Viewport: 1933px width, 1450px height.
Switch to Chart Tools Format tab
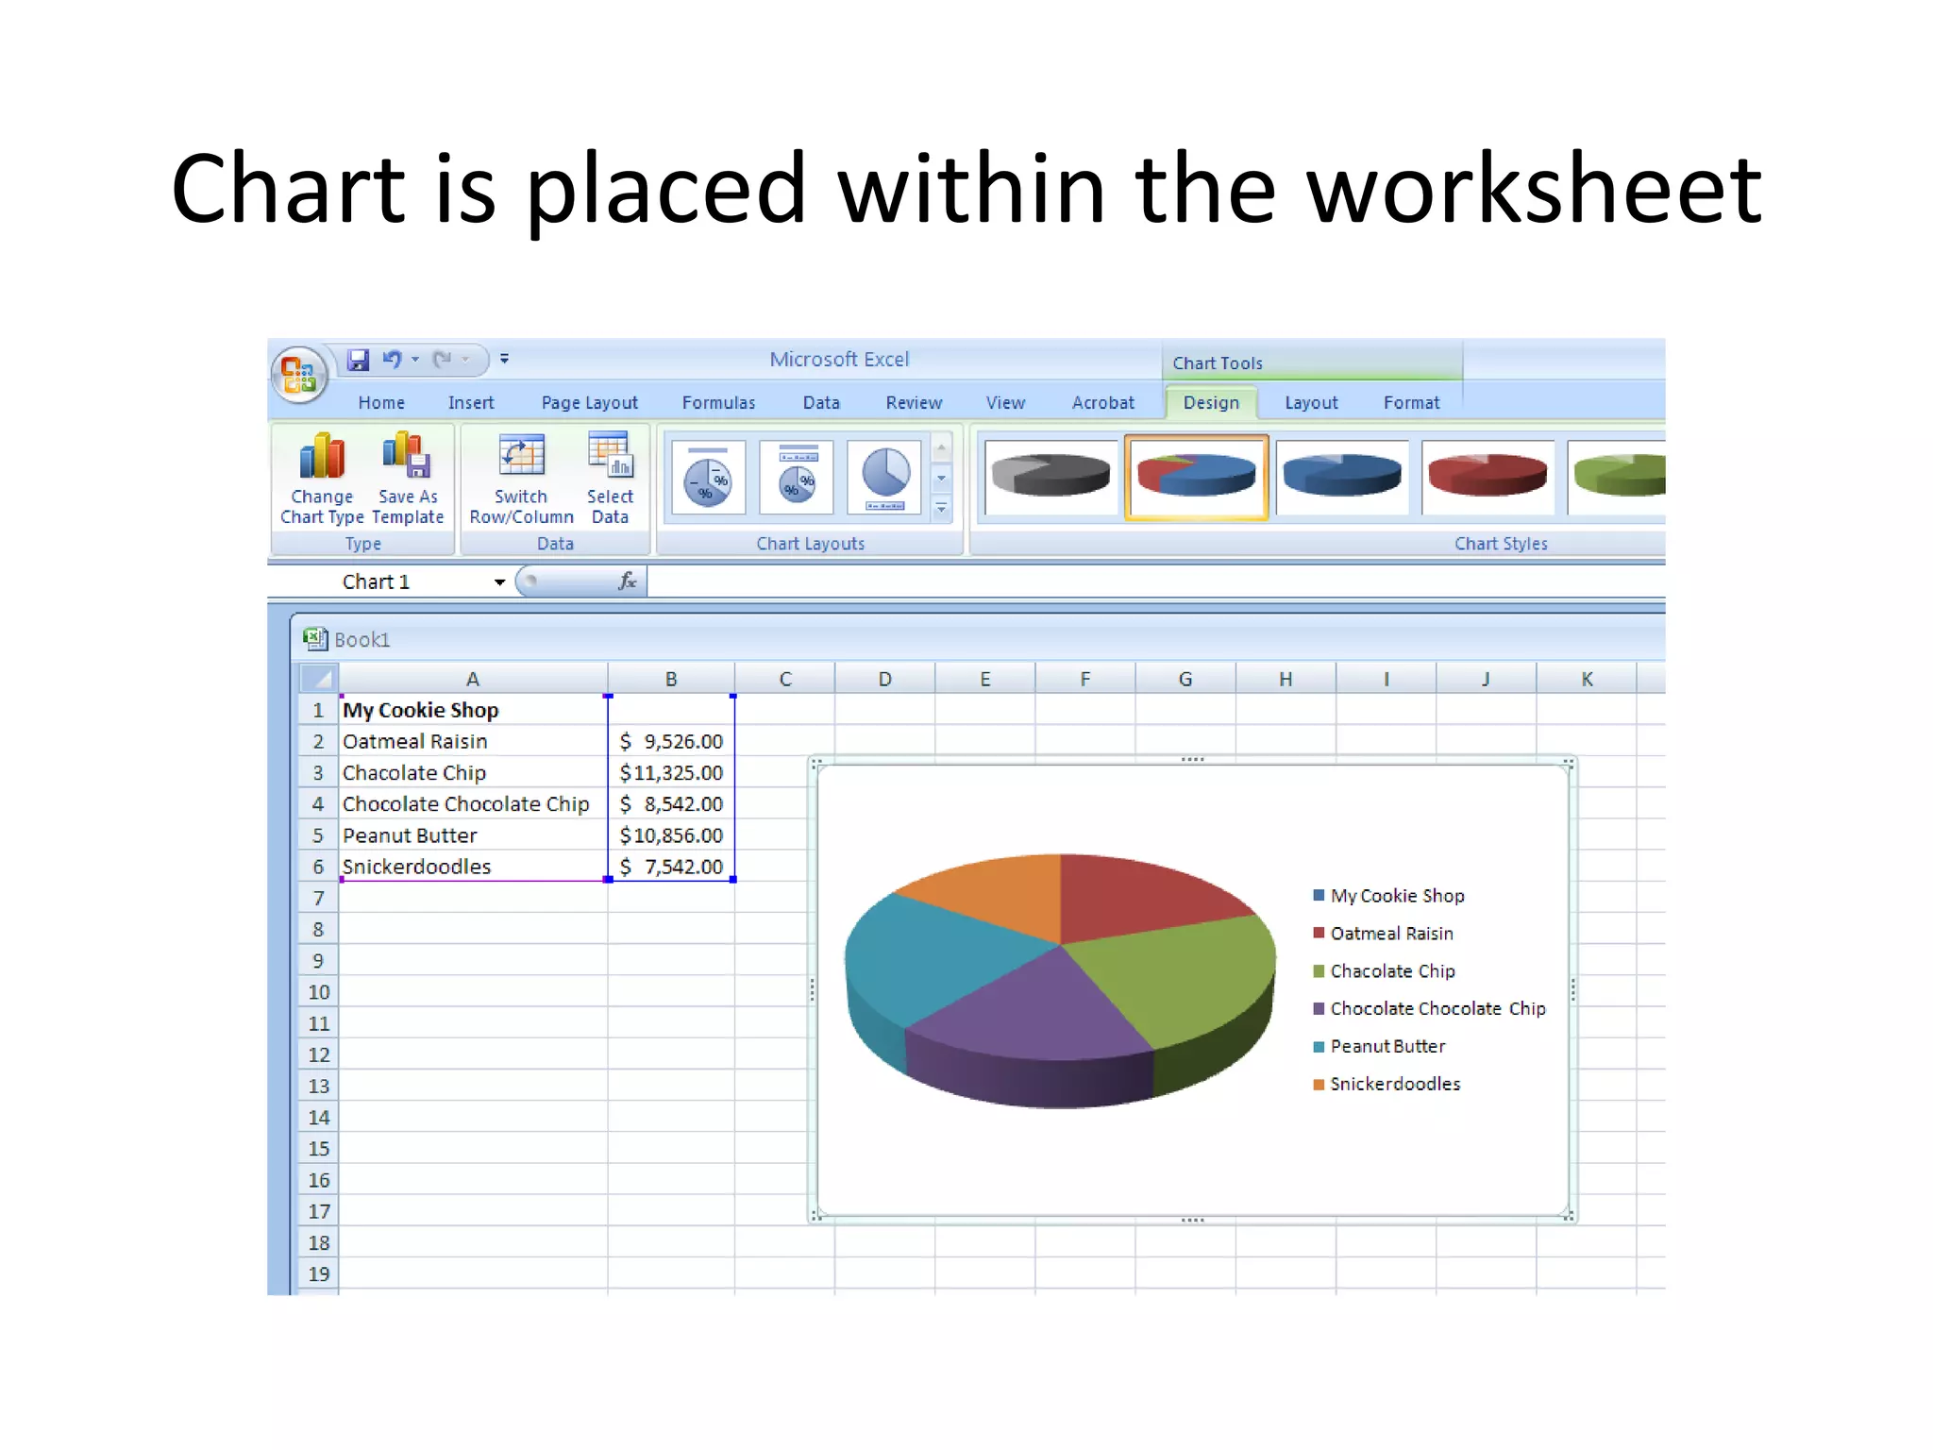click(x=1412, y=403)
